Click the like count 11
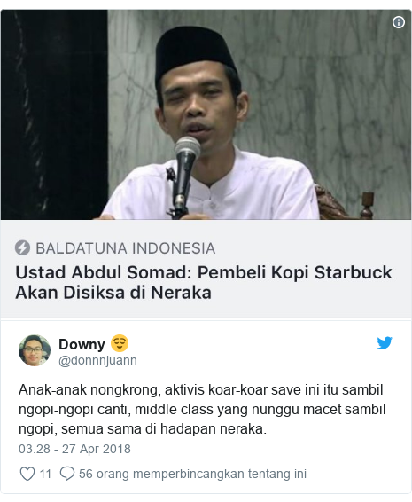Screen dimensions: 412x502 coord(45,474)
